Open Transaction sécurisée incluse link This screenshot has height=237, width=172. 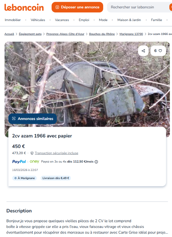coord(56,153)
